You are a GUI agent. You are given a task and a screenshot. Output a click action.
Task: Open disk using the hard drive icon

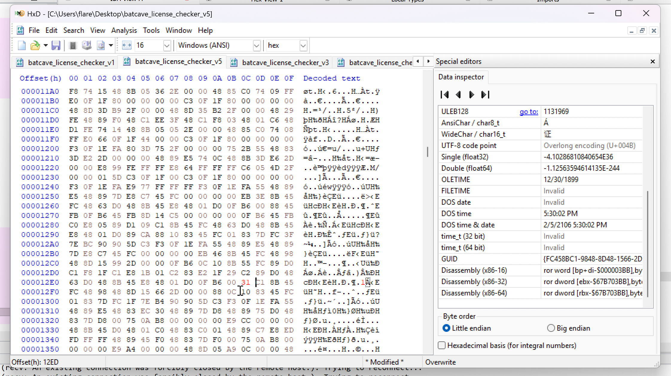coord(87,46)
